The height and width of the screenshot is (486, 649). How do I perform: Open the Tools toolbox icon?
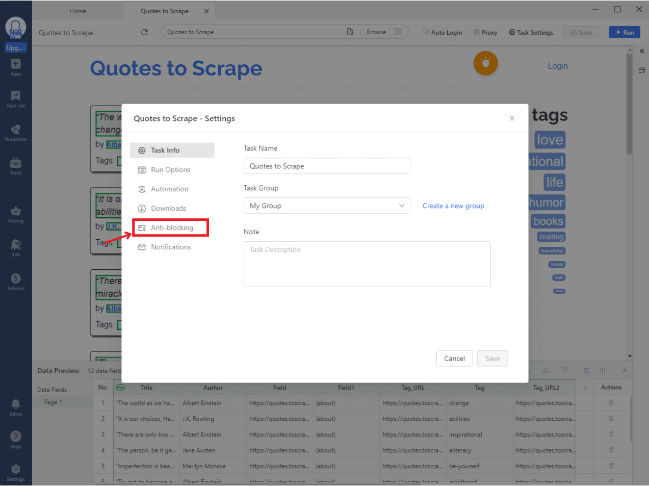16,164
